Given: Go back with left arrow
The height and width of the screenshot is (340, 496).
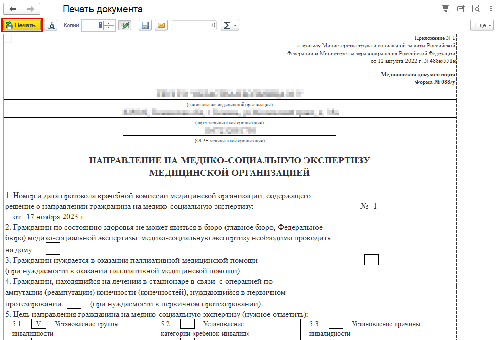Looking at the screenshot, I should [13, 9].
